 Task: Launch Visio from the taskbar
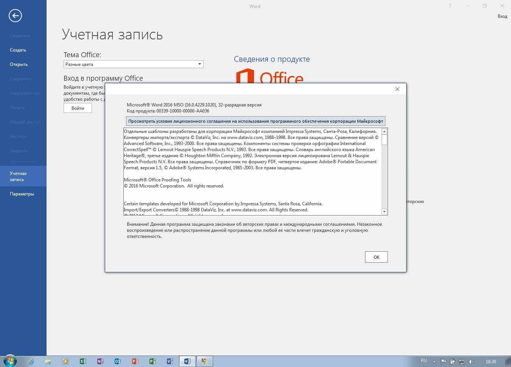coord(170,361)
